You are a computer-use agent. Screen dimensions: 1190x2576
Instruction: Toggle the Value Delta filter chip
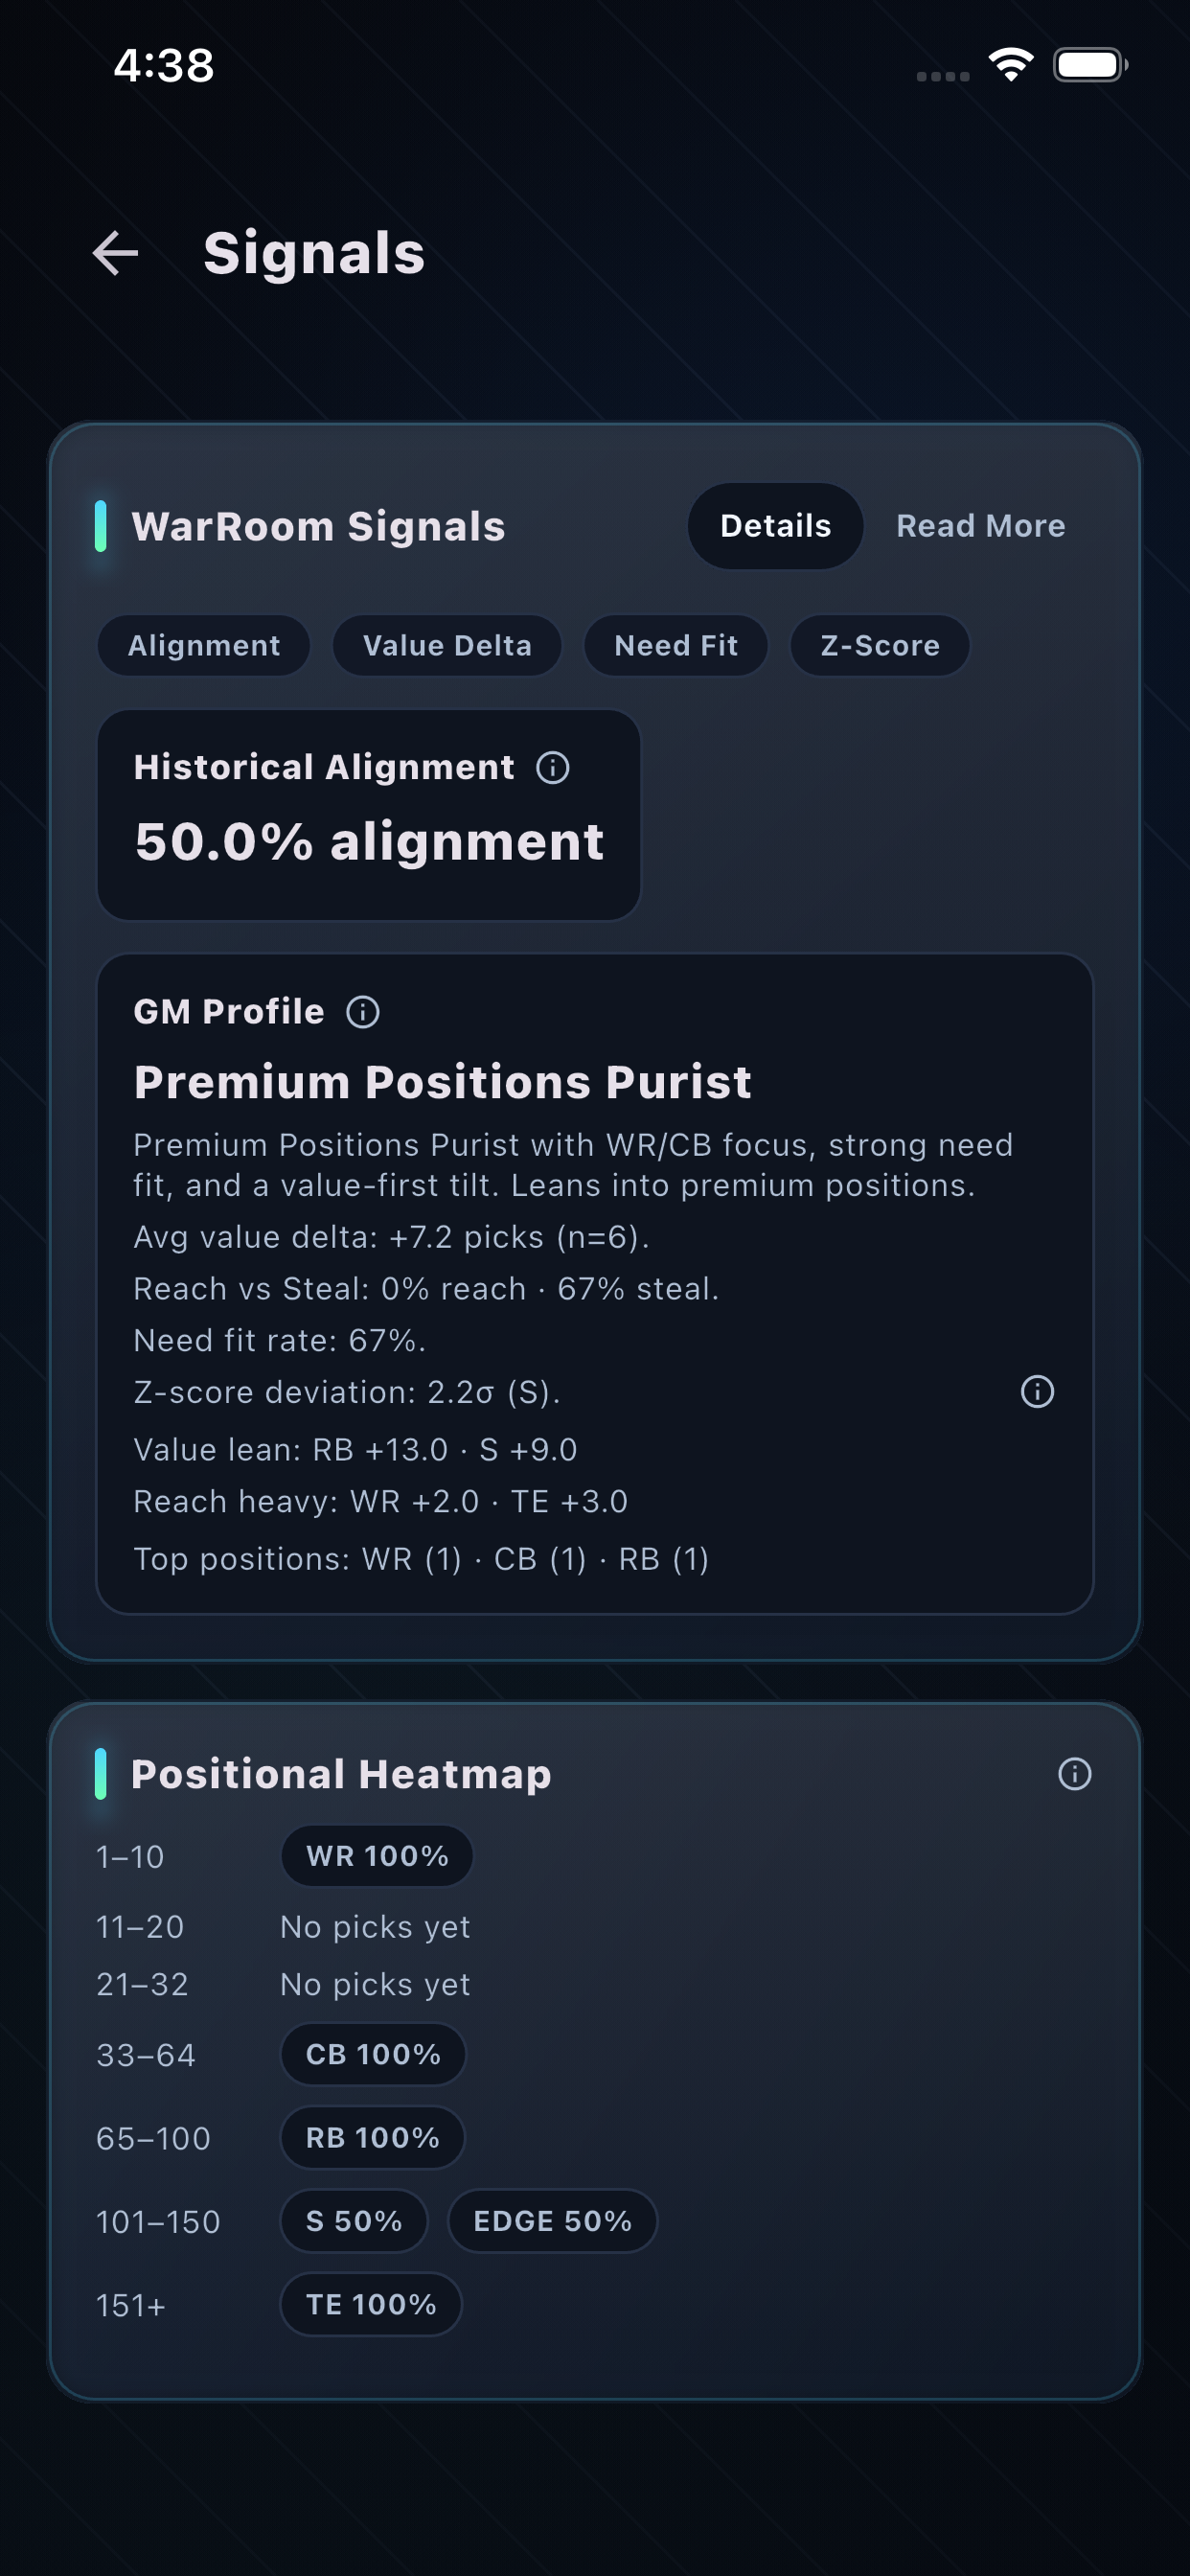tap(447, 645)
